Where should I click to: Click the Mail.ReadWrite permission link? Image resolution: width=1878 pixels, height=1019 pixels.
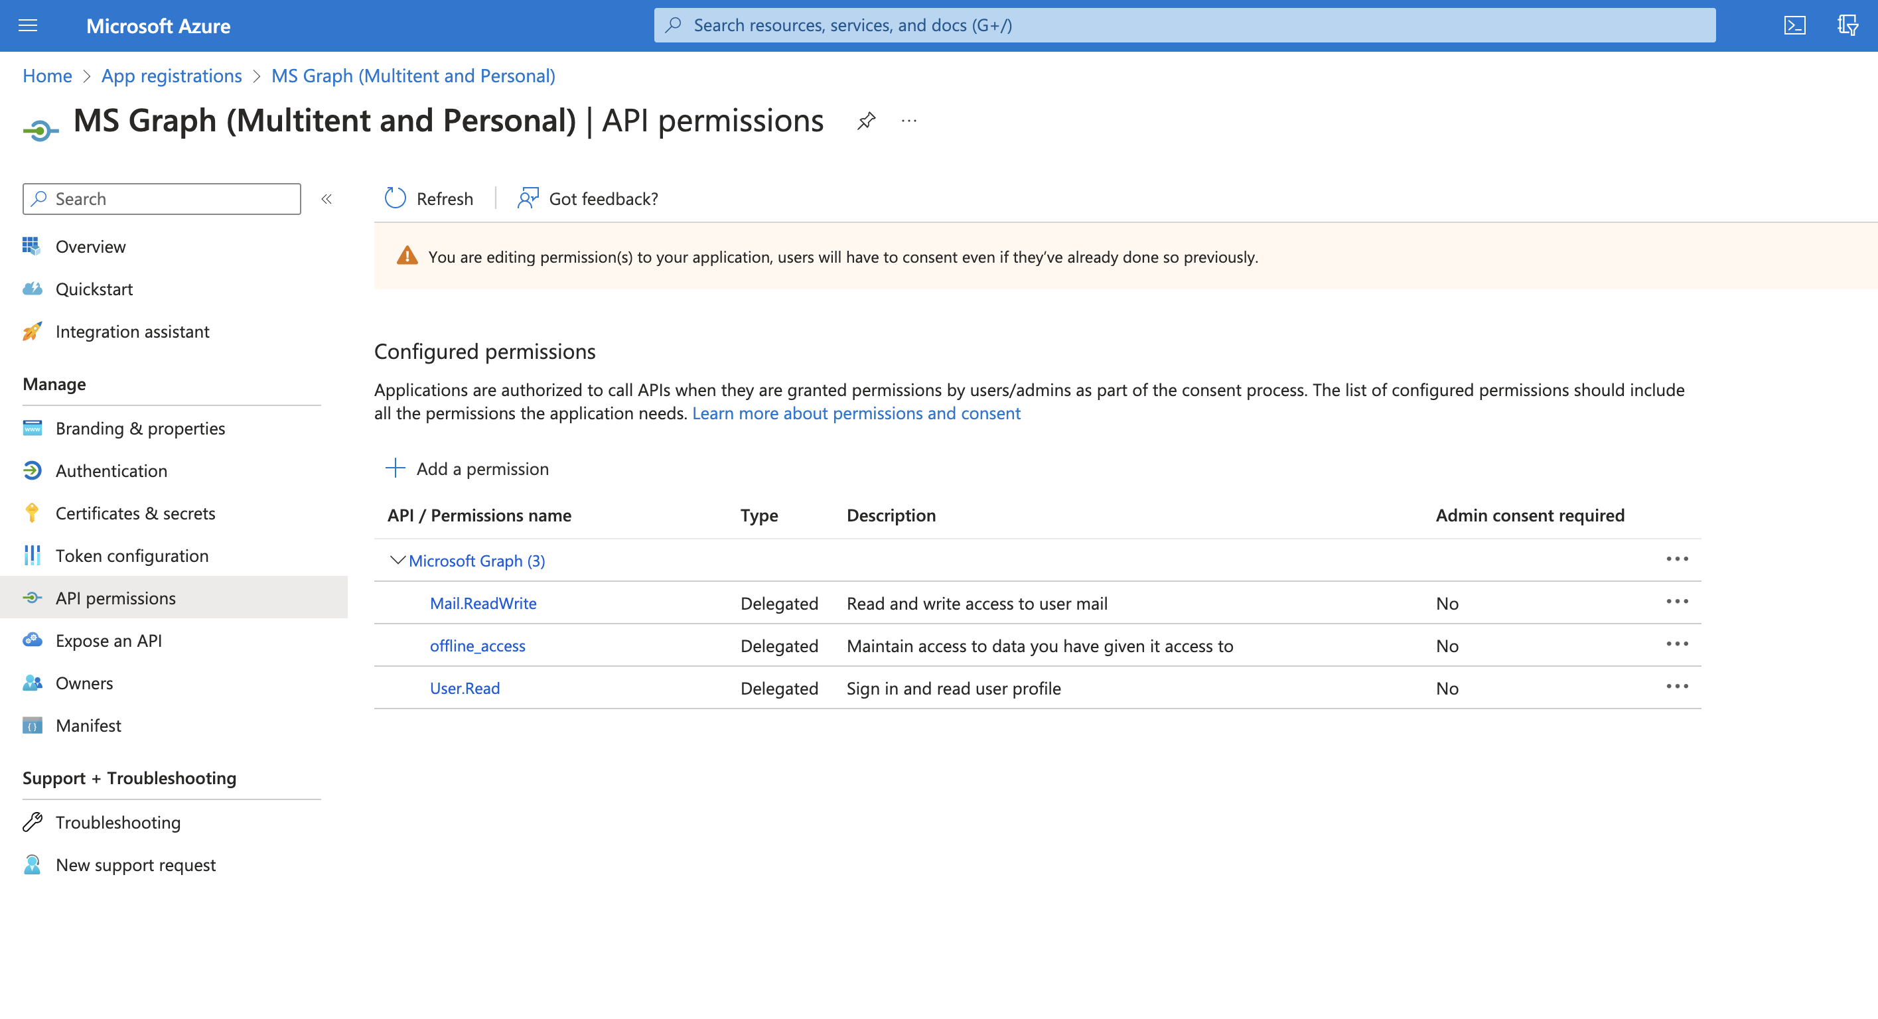click(482, 604)
